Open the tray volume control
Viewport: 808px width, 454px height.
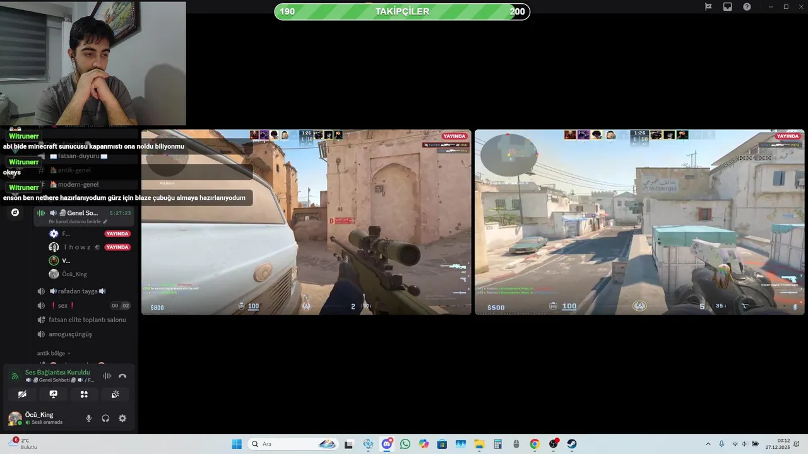click(x=744, y=444)
